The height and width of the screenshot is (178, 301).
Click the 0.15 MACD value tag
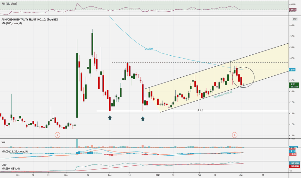click(293, 151)
